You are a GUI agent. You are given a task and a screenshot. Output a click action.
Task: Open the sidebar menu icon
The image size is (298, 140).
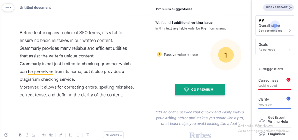pyautogui.click(x=8, y=8)
